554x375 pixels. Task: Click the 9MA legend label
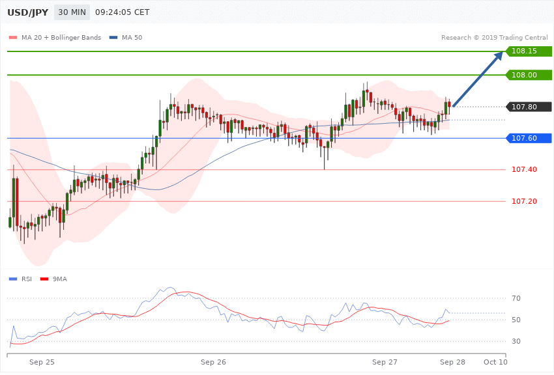coord(60,279)
